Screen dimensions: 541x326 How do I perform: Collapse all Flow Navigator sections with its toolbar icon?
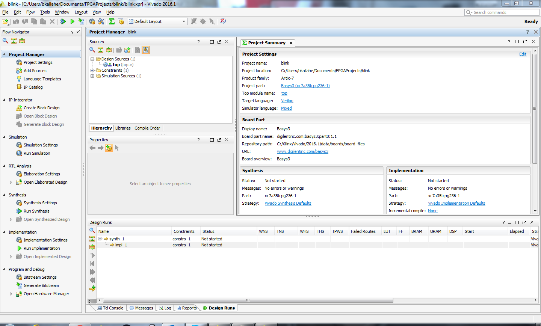(14, 41)
